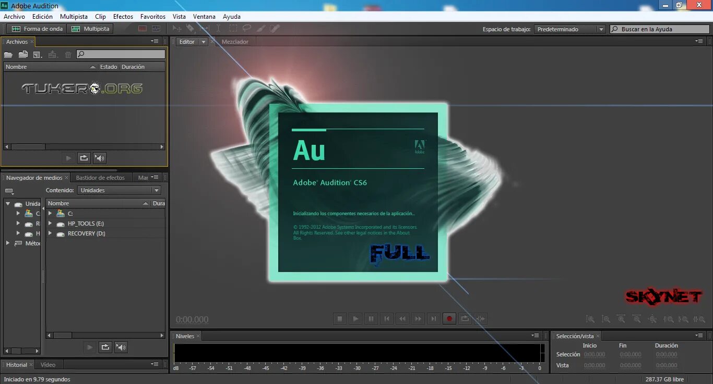Select the Spot Healing Brush tool
Viewport: 713px width, 384px height.
coord(275,29)
